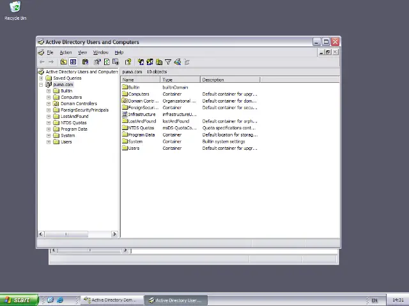Viewport: 409px width, 306px height.
Task: Sort list by Description column header
Action: (230, 80)
